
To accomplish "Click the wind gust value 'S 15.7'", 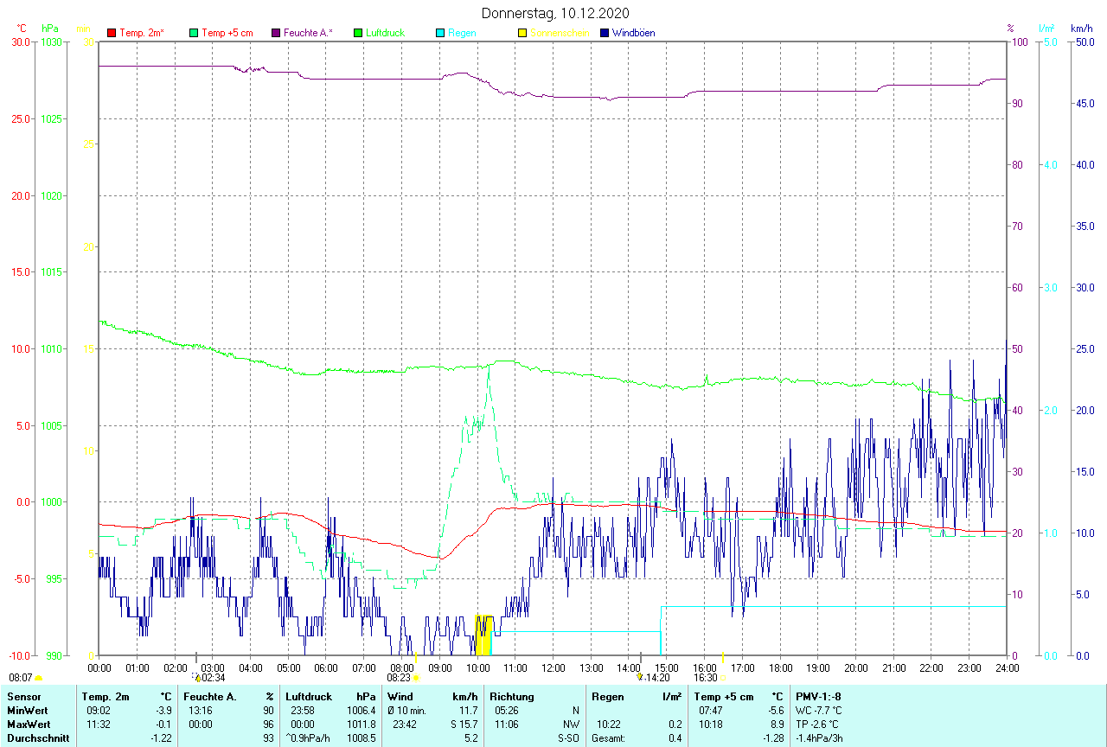I will [x=463, y=725].
